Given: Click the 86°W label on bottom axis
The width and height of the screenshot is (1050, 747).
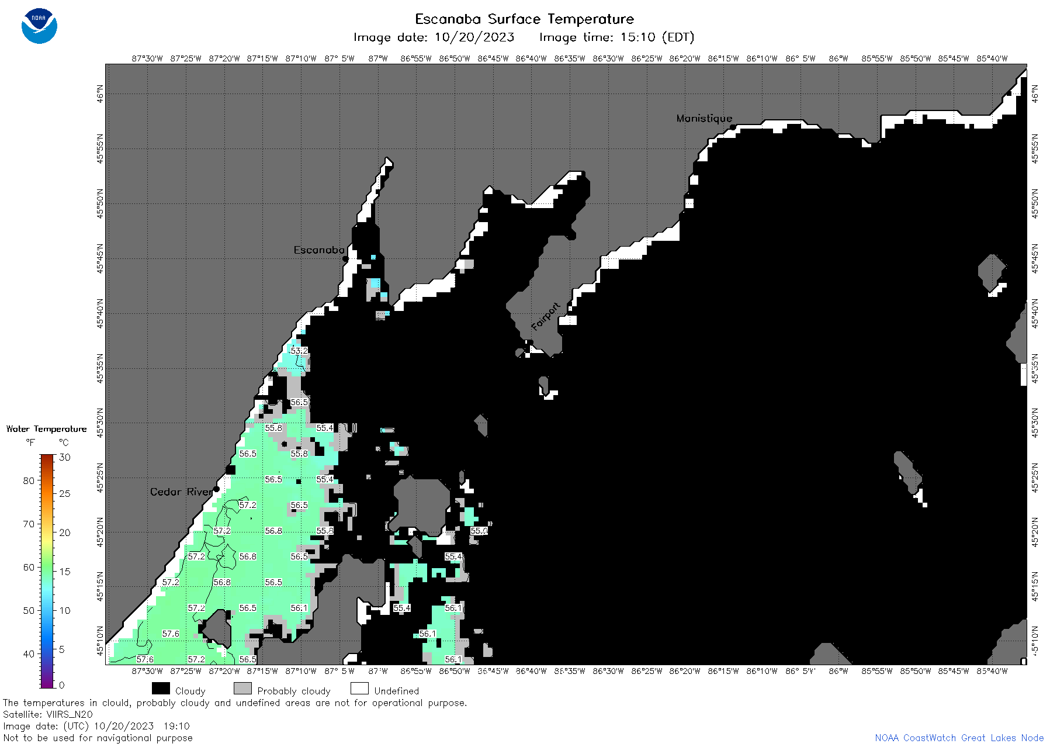Looking at the screenshot, I should (838, 671).
